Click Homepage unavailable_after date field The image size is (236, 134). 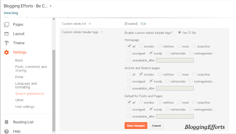(175, 60)
